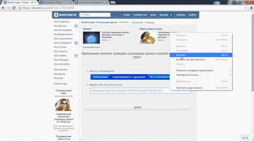Click the app star rating
This screenshot has width=254, height=142.
(124, 22)
